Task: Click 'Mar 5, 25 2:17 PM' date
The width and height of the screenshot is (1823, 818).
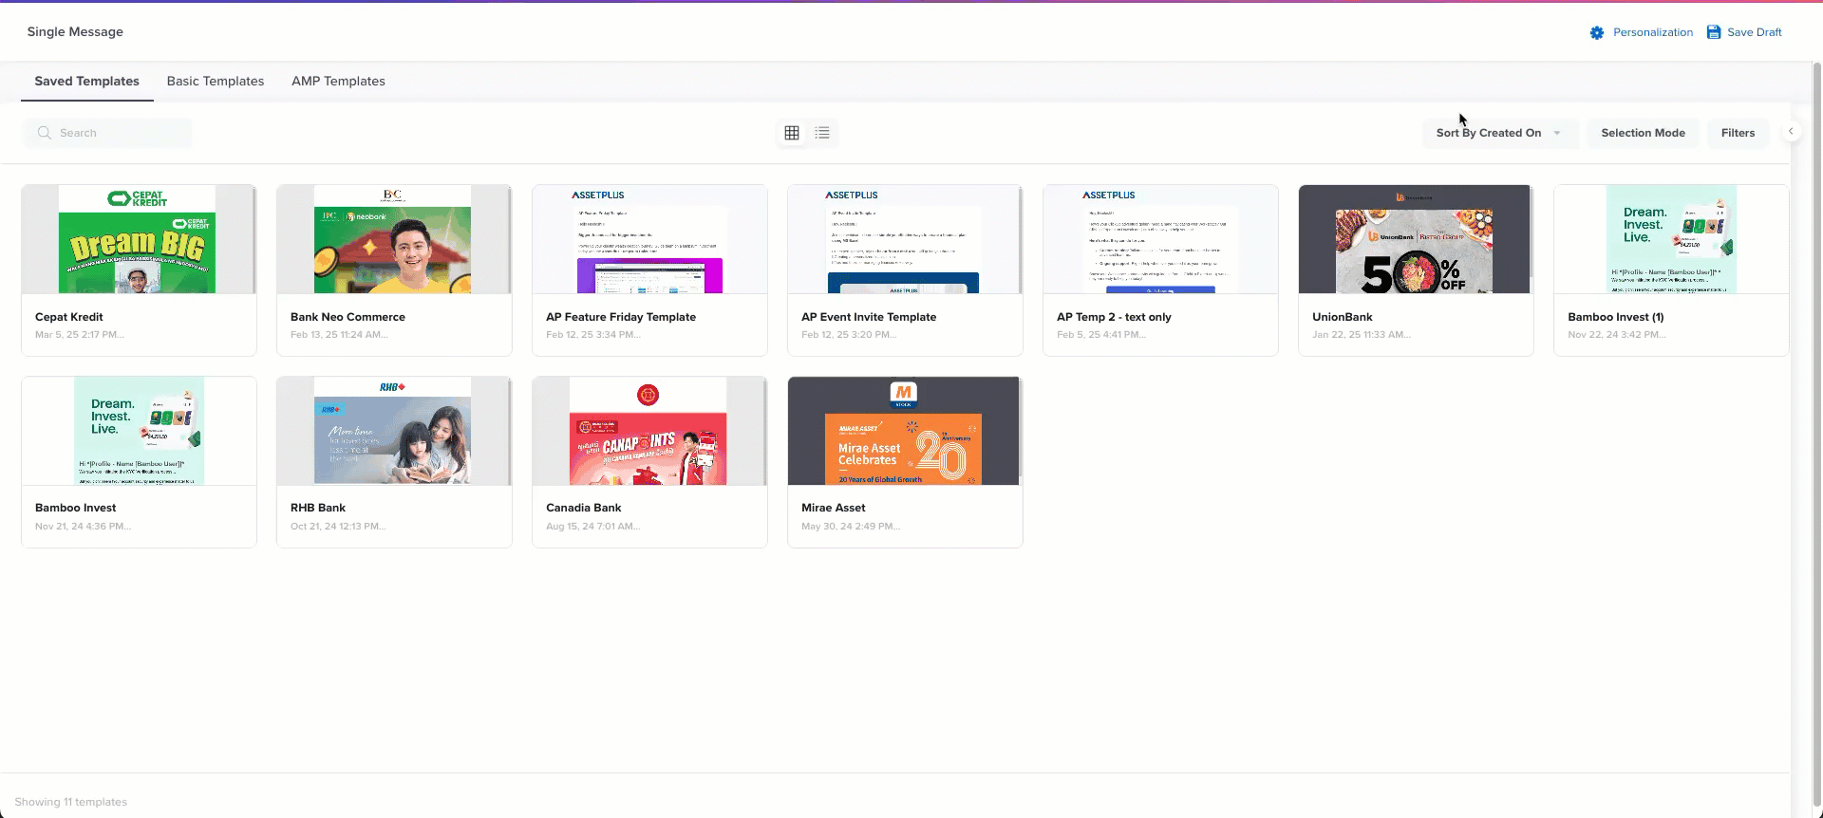Action: pyautogui.click(x=80, y=335)
